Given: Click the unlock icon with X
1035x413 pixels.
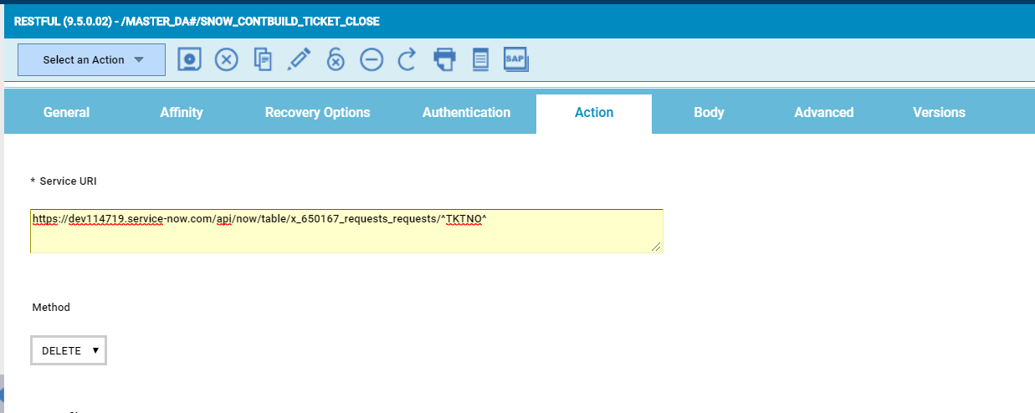Looking at the screenshot, I should click(x=336, y=60).
